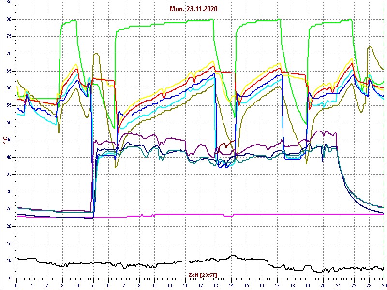
Task: Select the 40 label on the temperature axis
Action: [9, 158]
